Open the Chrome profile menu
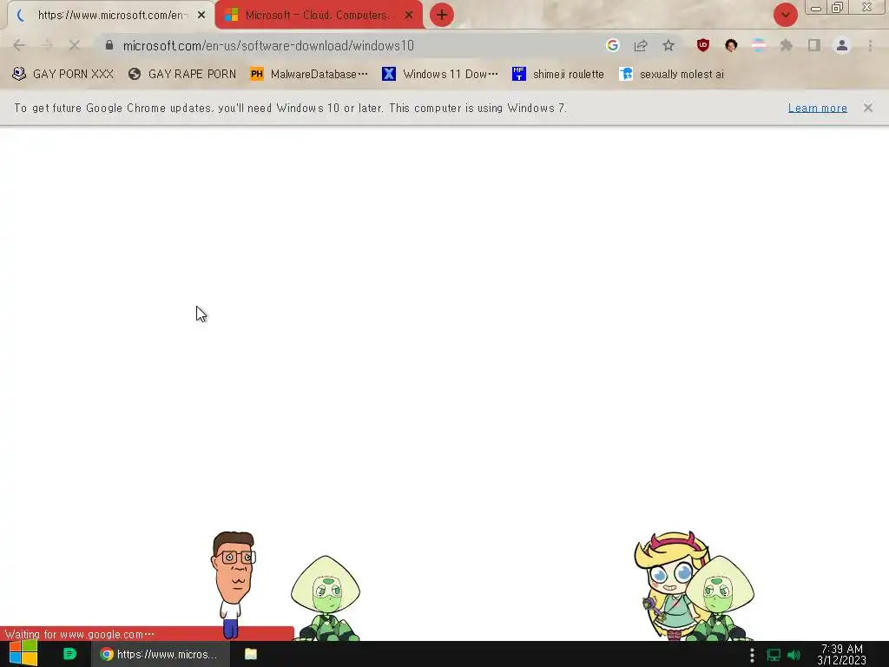This screenshot has height=667, width=889. [x=842, y=45]
